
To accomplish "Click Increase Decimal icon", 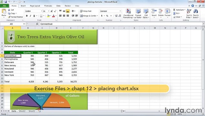I will tap(116, 16).
